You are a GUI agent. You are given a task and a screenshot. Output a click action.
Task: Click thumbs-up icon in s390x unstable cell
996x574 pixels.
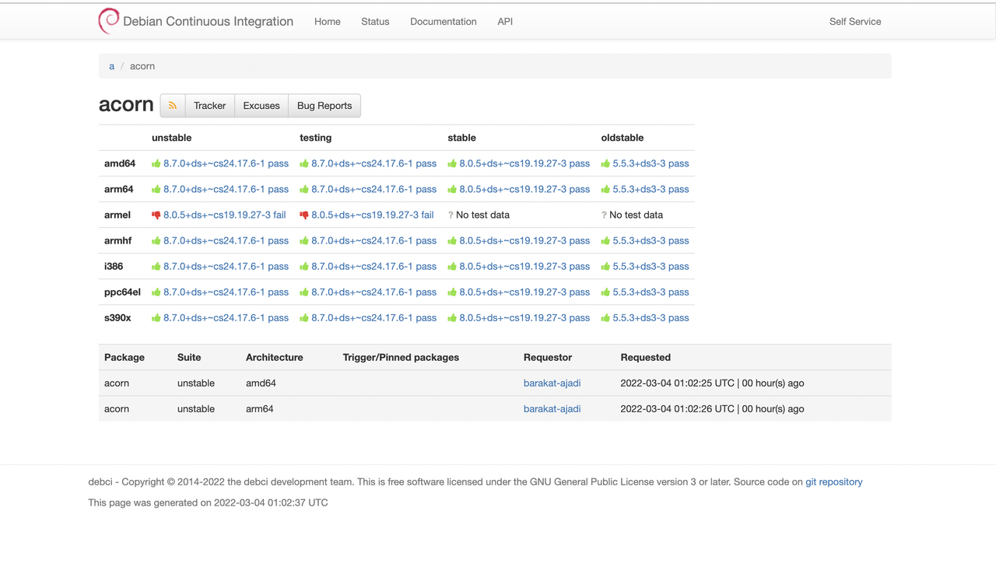pos(156,317)
